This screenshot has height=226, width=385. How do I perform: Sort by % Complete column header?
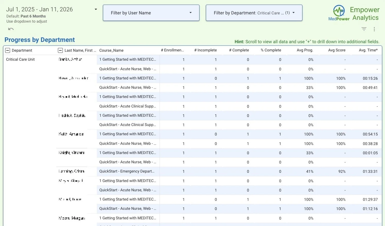pos(271,50)
